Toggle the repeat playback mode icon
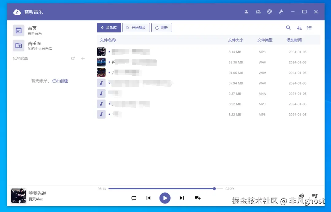 point(134,198)
